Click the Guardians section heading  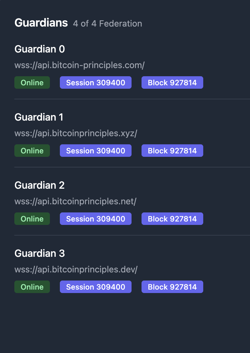(x=41, y=23)
